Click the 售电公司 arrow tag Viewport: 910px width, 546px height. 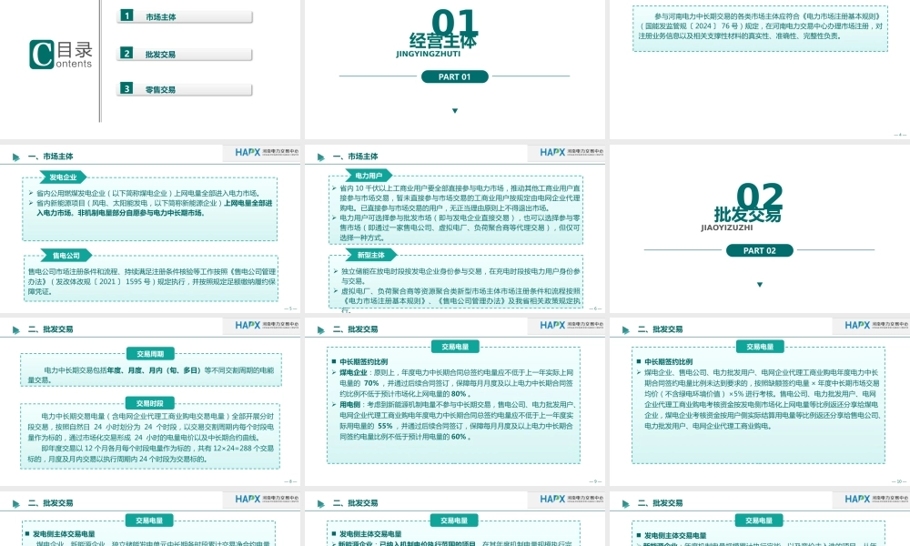[66, 256]
